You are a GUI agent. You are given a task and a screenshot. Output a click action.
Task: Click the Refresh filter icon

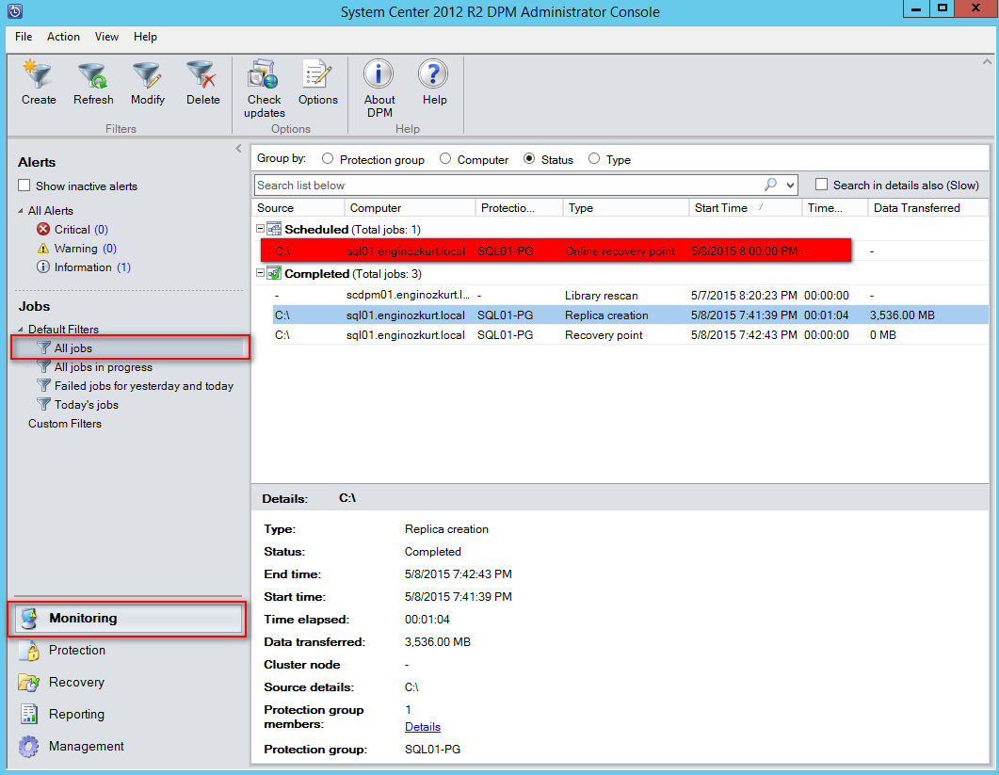pyautogui.click(x=93, y=74)
